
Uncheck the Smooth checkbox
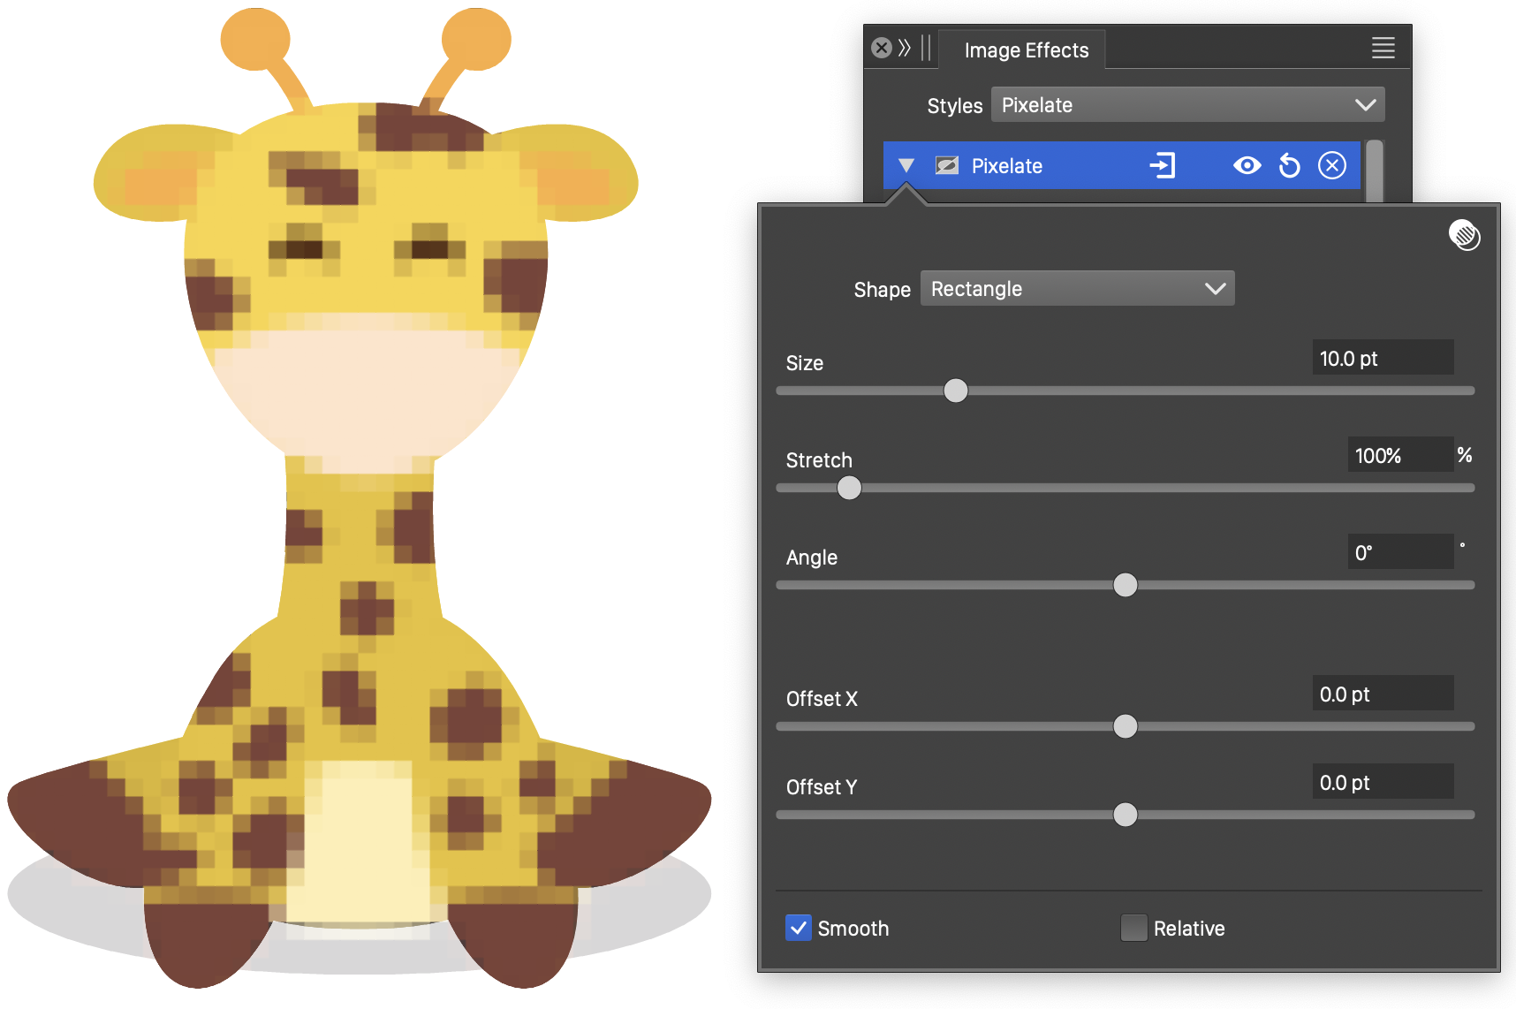799,928
